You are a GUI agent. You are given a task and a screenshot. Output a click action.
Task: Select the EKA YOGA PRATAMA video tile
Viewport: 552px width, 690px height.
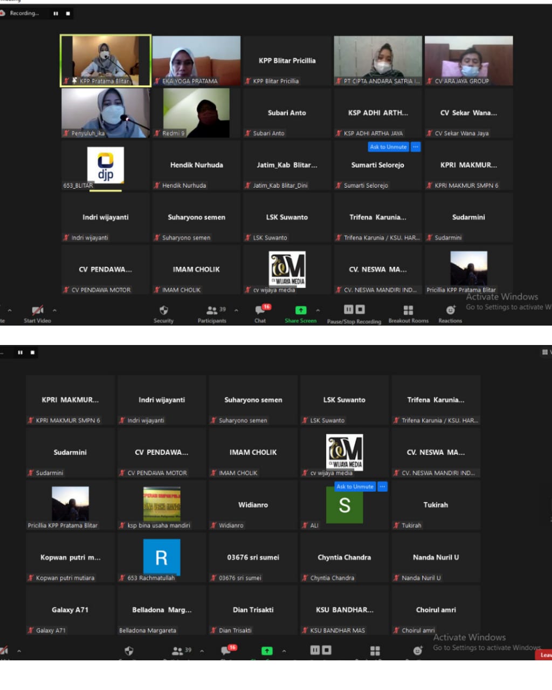tap(196, 60)
